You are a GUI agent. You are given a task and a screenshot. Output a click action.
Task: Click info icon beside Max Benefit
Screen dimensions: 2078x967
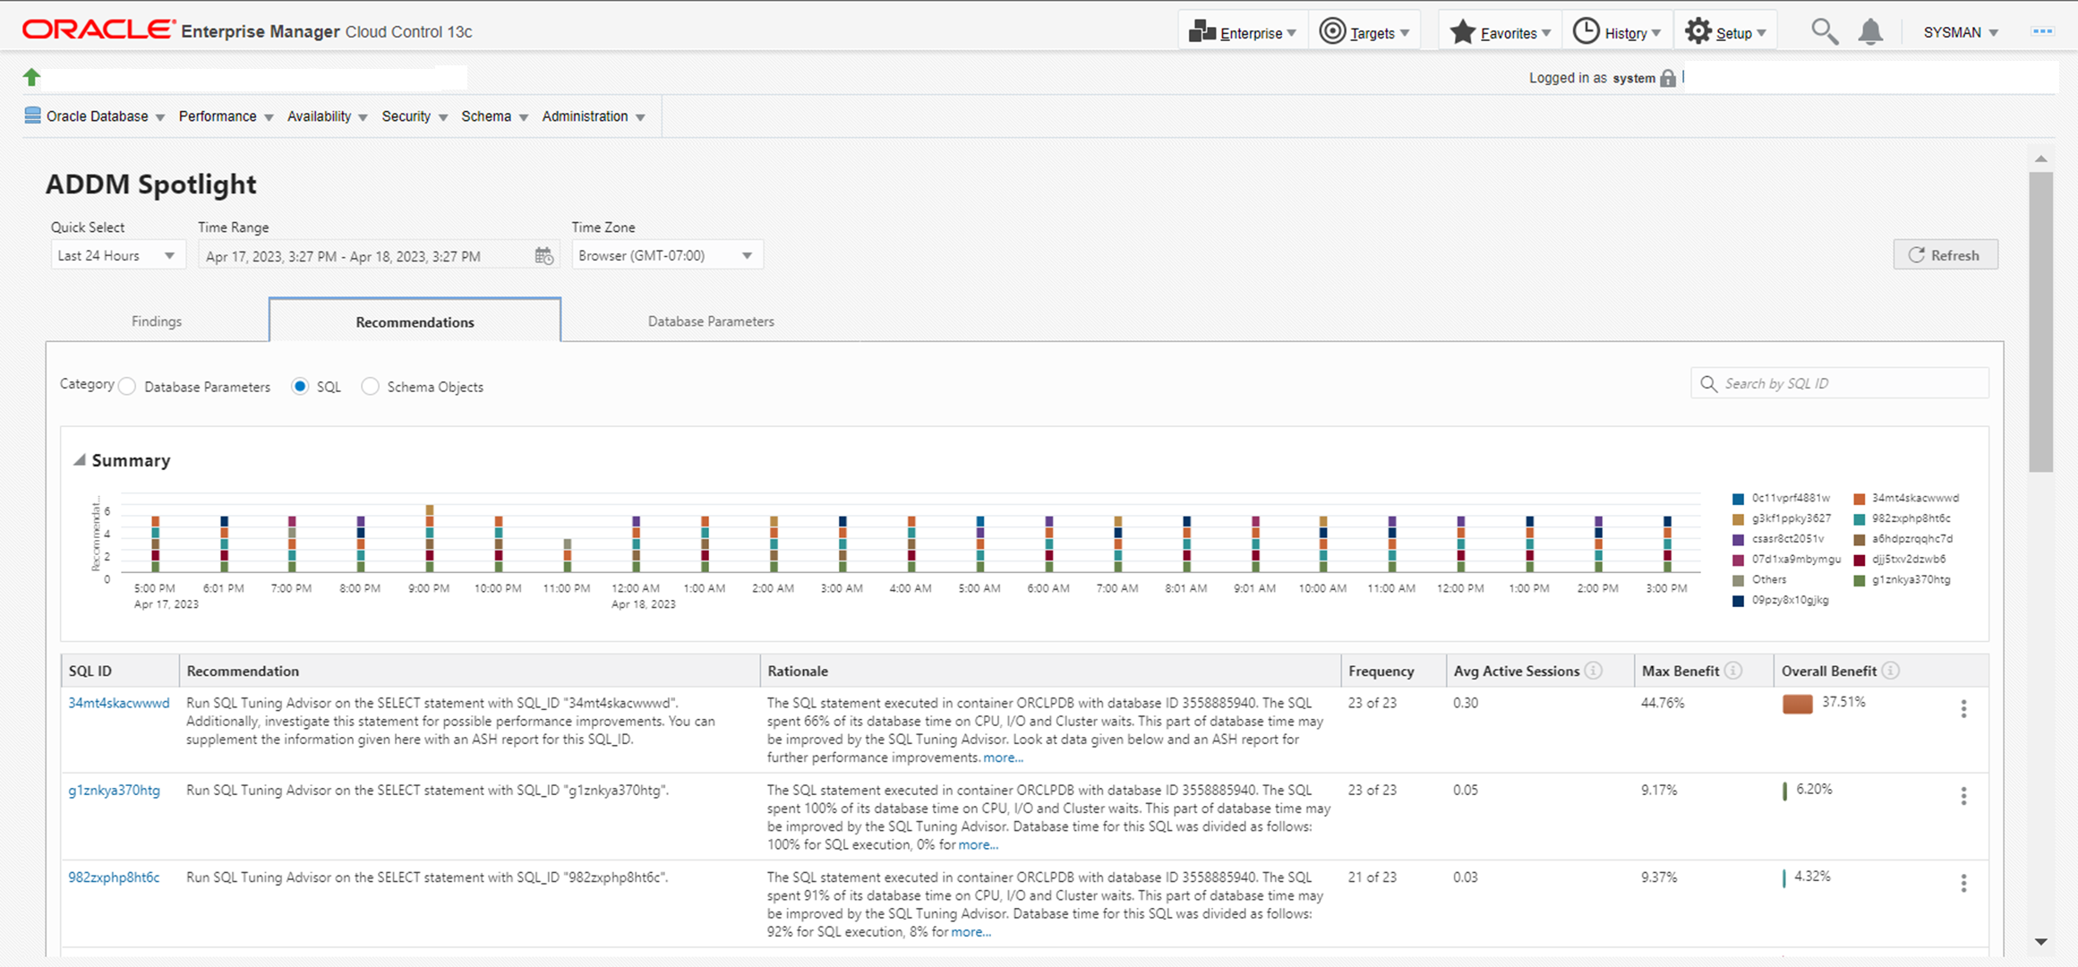[x=1734, y=671]
